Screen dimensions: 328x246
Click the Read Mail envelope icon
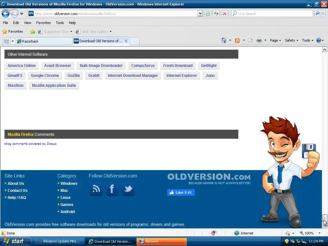tap(250, 40)
